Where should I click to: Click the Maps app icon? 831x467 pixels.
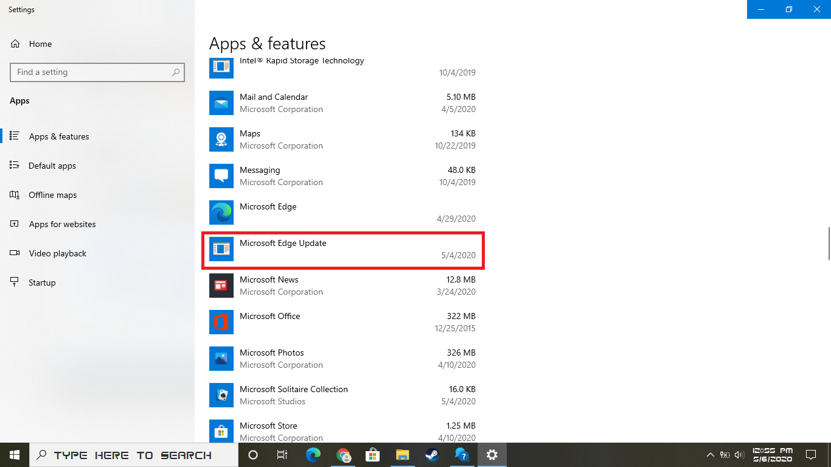coord(221,139)
